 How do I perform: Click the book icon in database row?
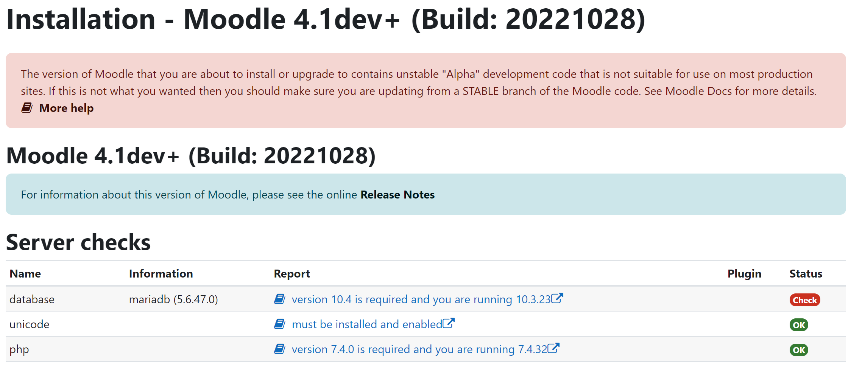pyautogui.click(x=280, y=299)
